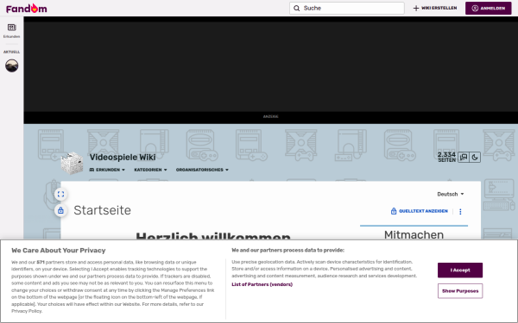Open the Deutsch language dropdown
The width and height of the screenshot is (518, 323).
pyautogui.click(x=451, y=194)
